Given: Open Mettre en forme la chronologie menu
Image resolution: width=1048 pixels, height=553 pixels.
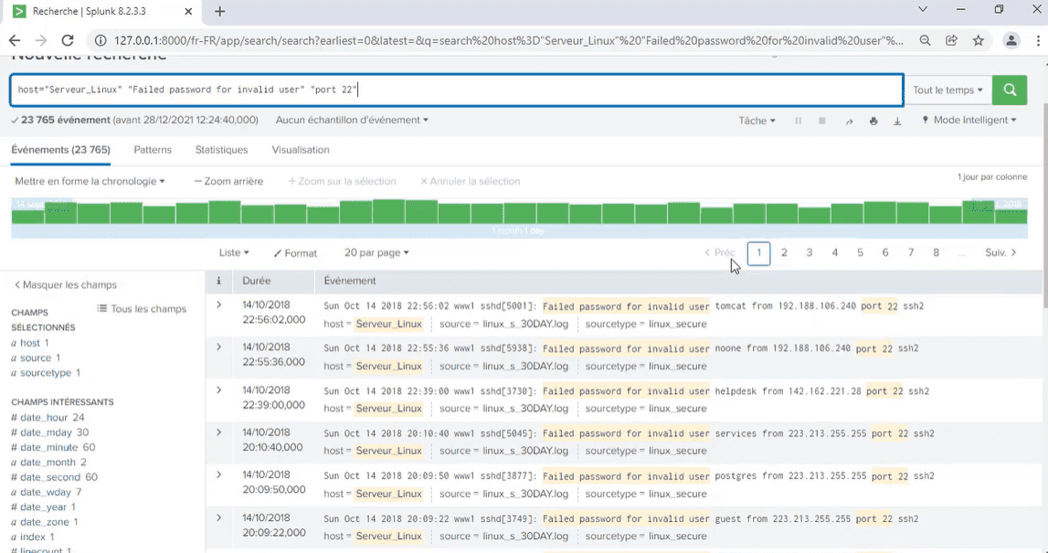Looking at the screenshot, I should [90, 181].
